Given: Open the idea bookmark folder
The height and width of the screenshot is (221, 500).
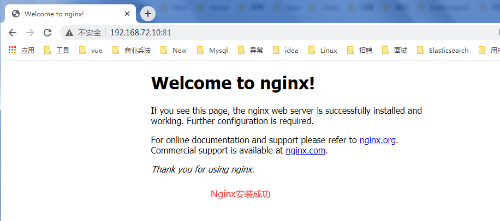Looking at the screenshot, I should coord(286,50).
